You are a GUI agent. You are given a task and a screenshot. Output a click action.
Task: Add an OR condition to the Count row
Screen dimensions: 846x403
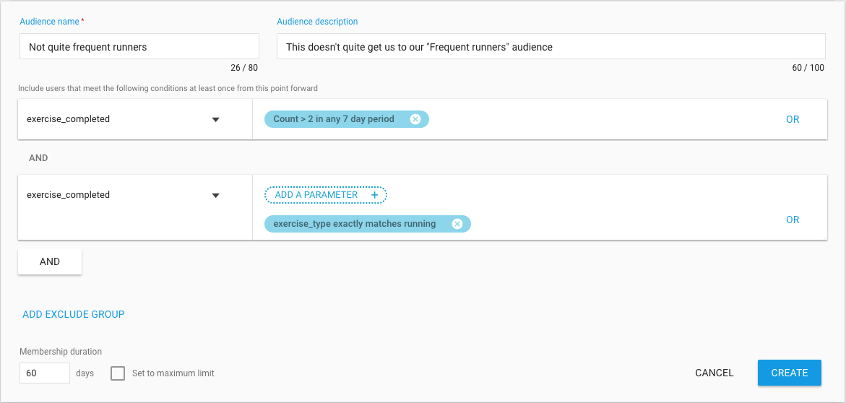(x=793, y=120)
